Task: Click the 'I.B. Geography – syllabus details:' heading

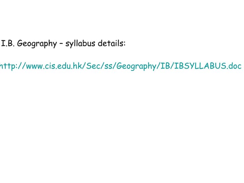Action: click(64, 43)
